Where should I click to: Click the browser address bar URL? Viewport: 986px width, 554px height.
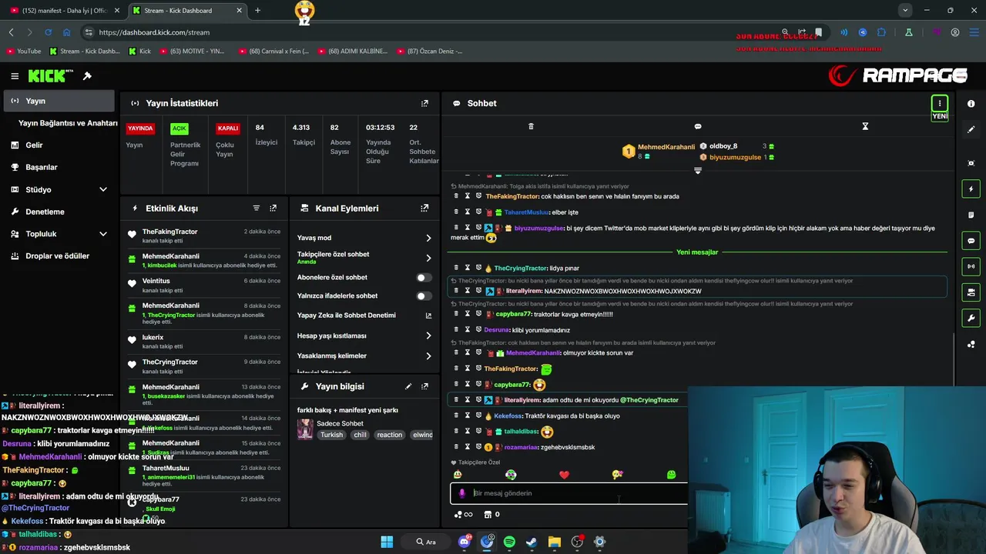[x=154, y=32]
